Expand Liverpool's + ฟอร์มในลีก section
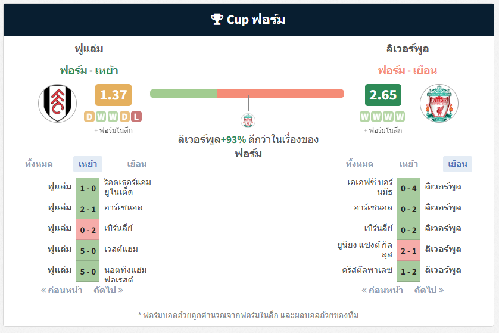 383,130
